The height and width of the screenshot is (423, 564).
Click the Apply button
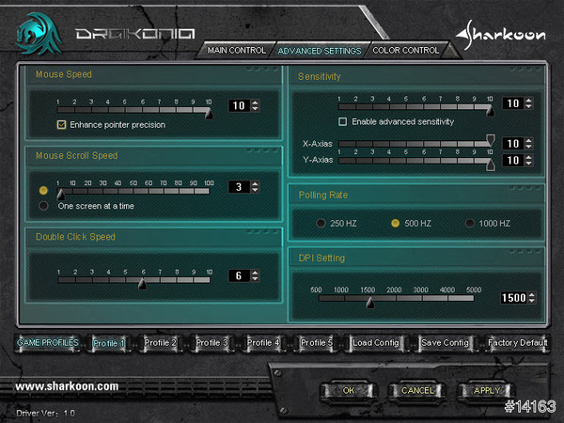pos(487,391)
